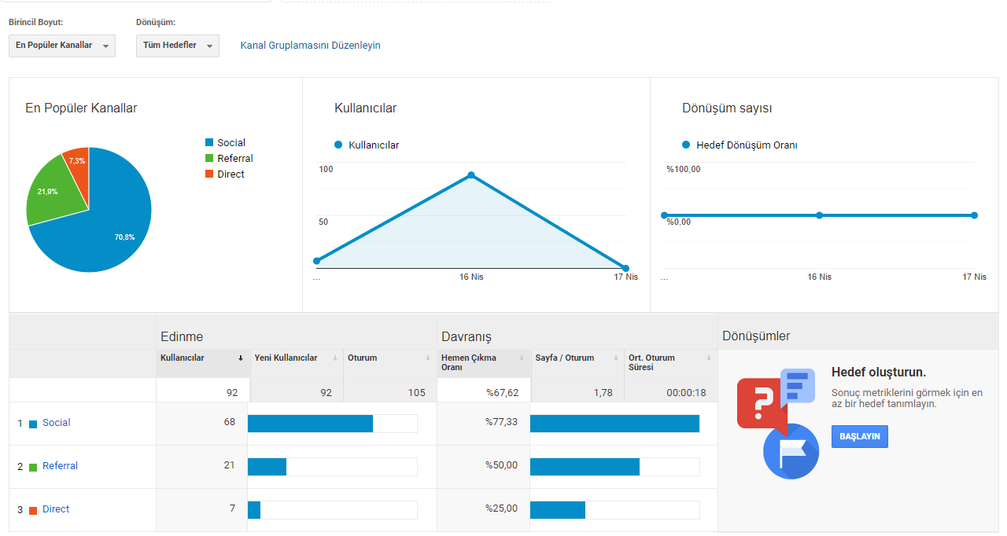Click blue Social legend color swatch
This screenshot has width=1007, height=536.
pos(209,142)
